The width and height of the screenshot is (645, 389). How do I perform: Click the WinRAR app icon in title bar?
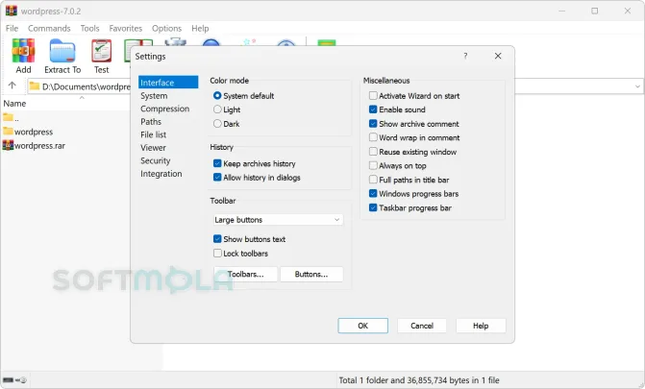click(x=12, y=11)
